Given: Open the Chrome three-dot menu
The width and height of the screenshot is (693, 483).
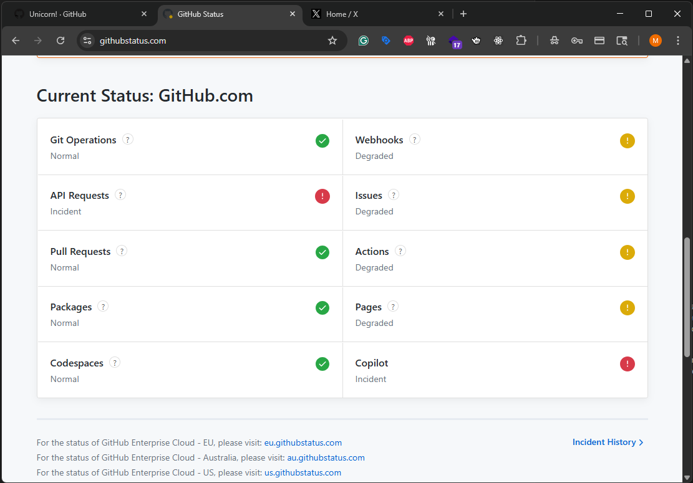Looking at the screenshot, I should click(x=678, y=41).
